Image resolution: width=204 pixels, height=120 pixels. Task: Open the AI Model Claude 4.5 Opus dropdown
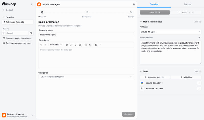pos(170,32)
